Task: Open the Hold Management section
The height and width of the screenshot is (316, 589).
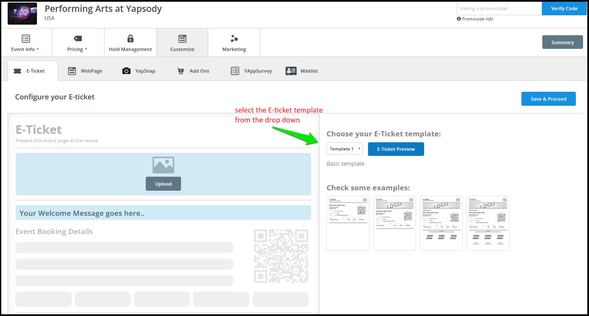Action: pos(130,42)
